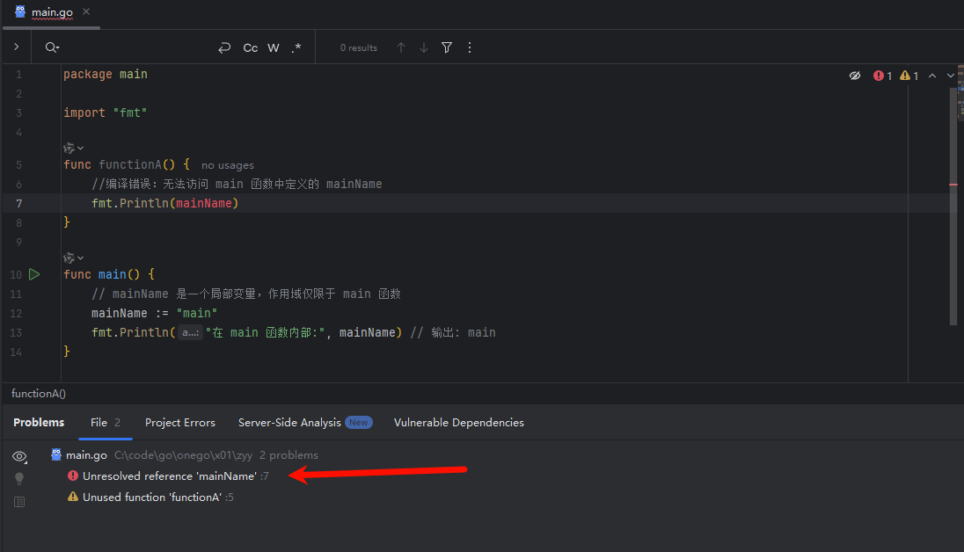Screen dimensions: 964x552
Task: Click the new line wrap icon in search bar
Action: tap(224, 47)
